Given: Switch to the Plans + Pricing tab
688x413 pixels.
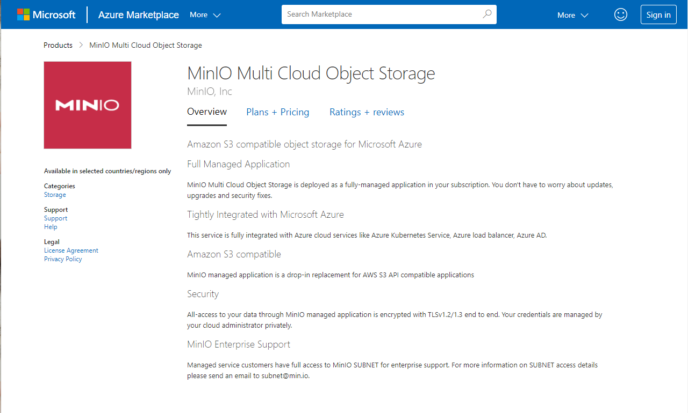Looking at the screenshot, I should pos(277,112).
